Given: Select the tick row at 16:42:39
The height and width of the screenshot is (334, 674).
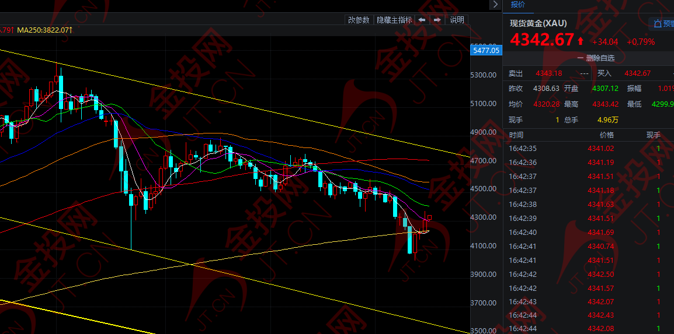Looking at the screenshot, I should [589, 218].
